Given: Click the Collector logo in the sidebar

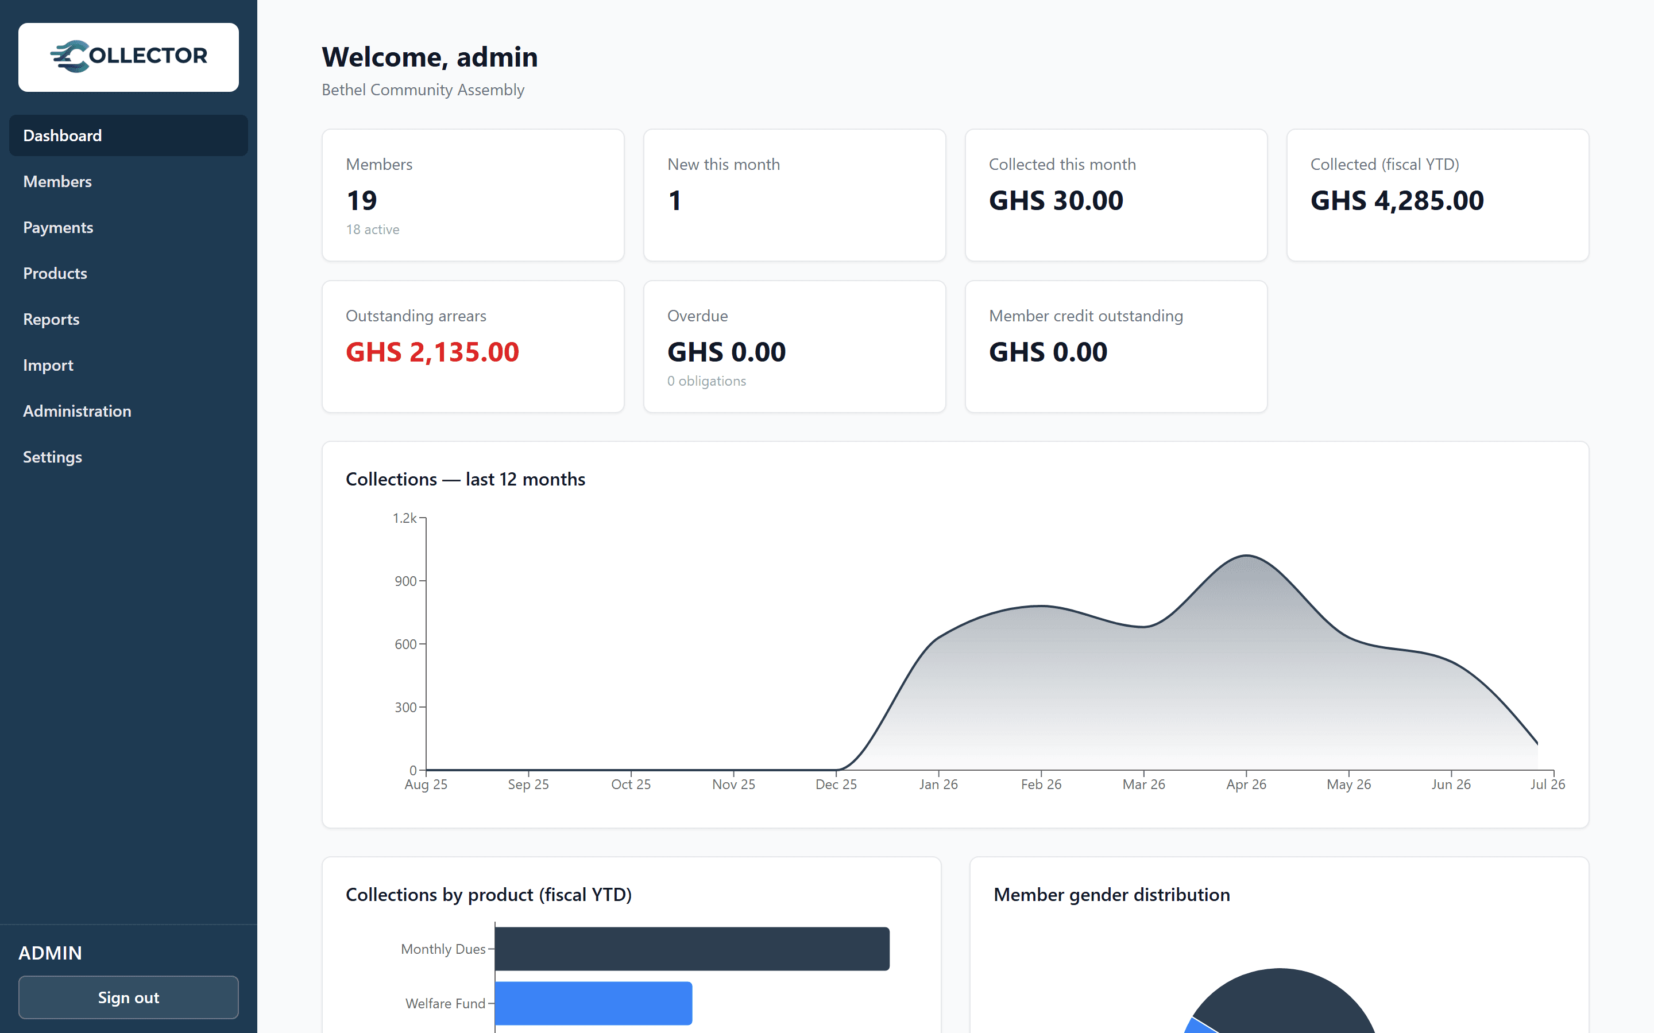Looking at the screenshot, I should [x=129, y=57].
